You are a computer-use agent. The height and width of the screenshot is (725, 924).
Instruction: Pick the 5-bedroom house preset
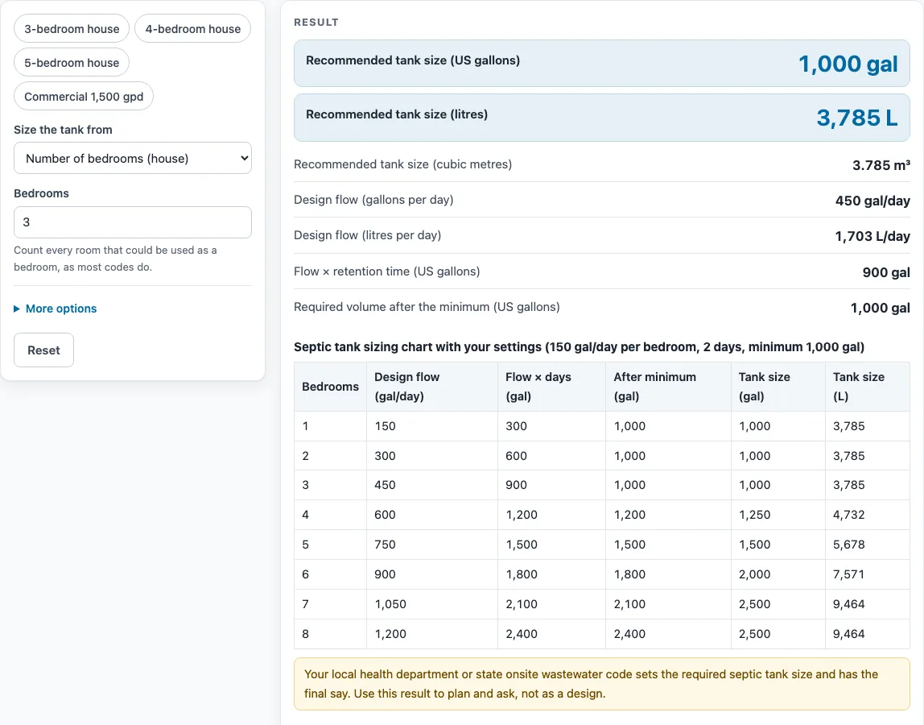[72, 63]
